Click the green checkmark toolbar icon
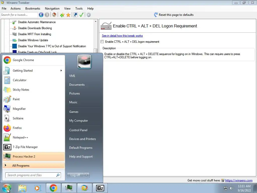Screen dimensions: 257x193 tap(81, 15)
